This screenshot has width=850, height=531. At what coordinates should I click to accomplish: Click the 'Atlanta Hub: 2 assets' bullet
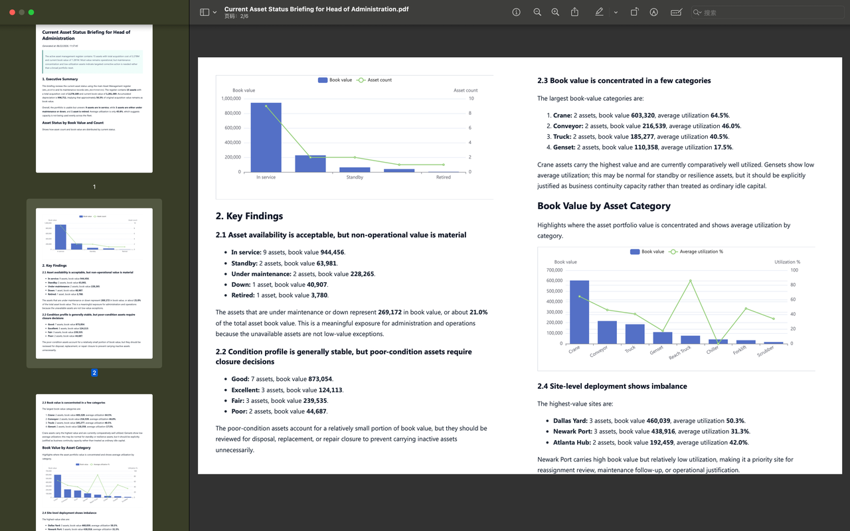coord(651,443)
